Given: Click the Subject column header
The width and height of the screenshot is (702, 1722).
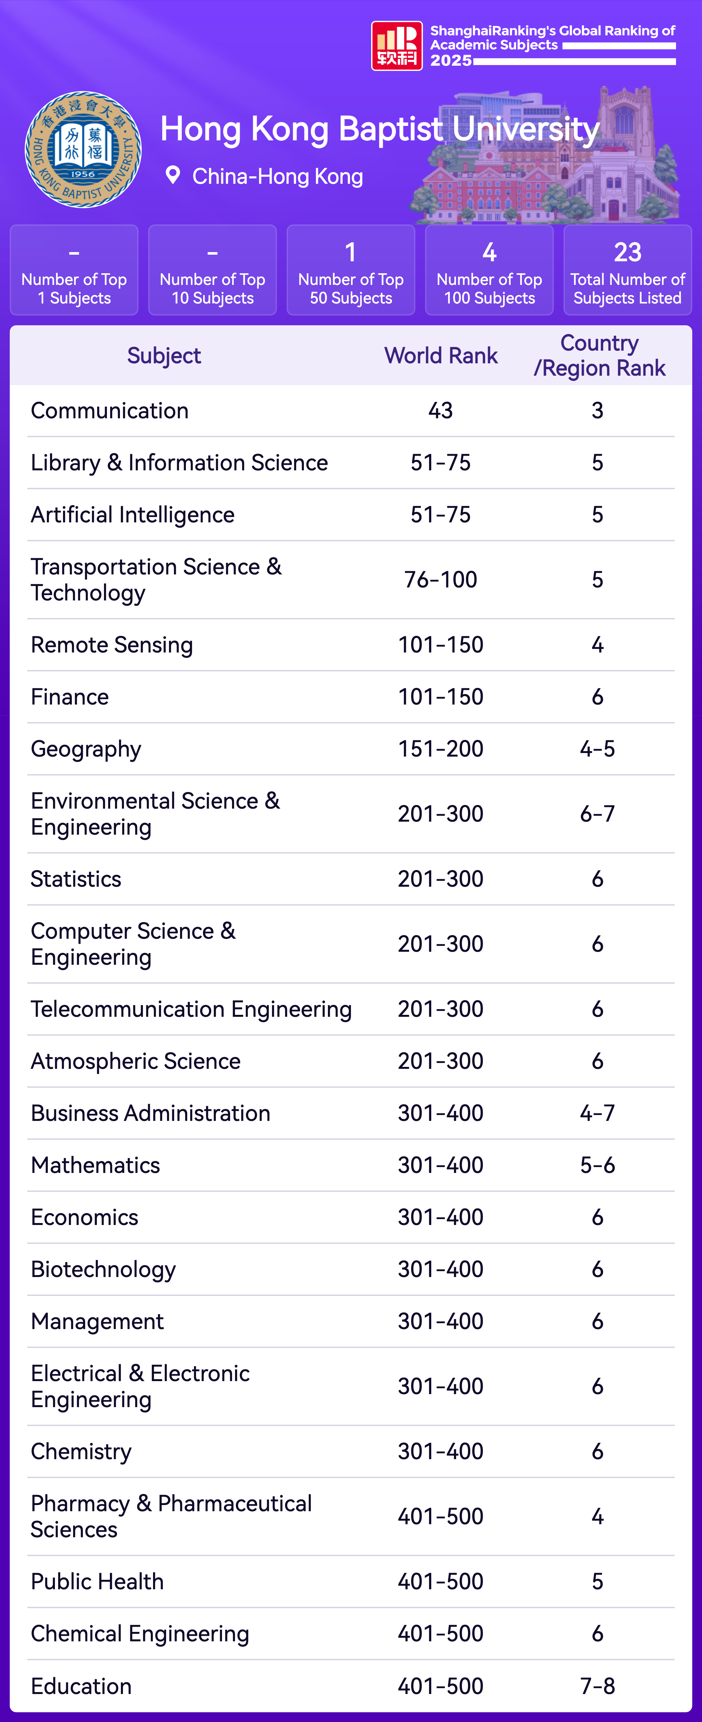Looking at the screenshot, I should (164, 356).
